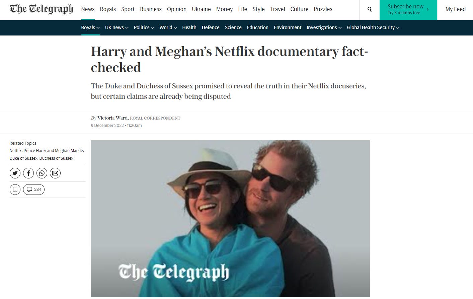Open the Puzzles section
The height and width of the screenshot is (299, 473).
coord(323,9)
